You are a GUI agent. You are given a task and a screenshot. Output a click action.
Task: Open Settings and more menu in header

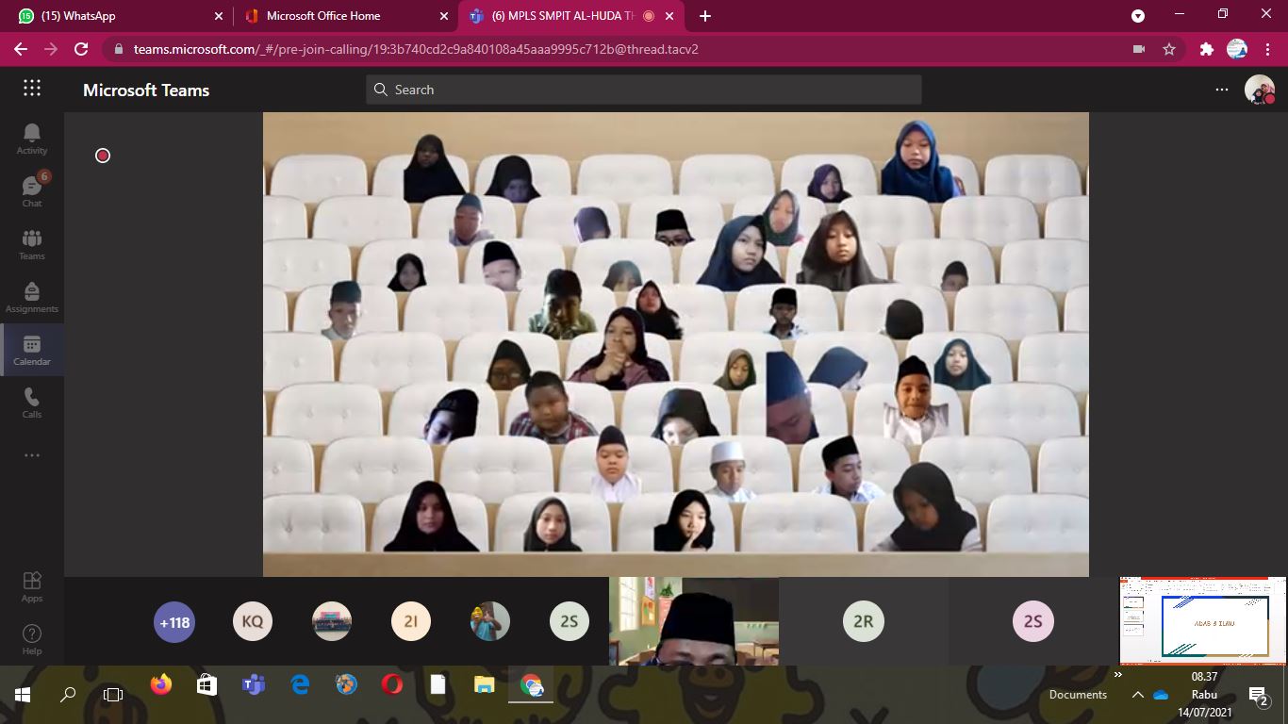1222,90
